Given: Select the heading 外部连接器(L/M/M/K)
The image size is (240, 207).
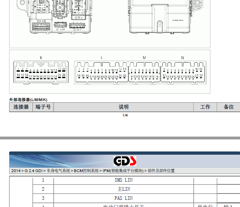Looking at the screenshot, I should [x=28, y=100].
